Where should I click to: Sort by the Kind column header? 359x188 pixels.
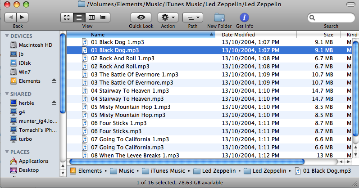coord(350,35)
